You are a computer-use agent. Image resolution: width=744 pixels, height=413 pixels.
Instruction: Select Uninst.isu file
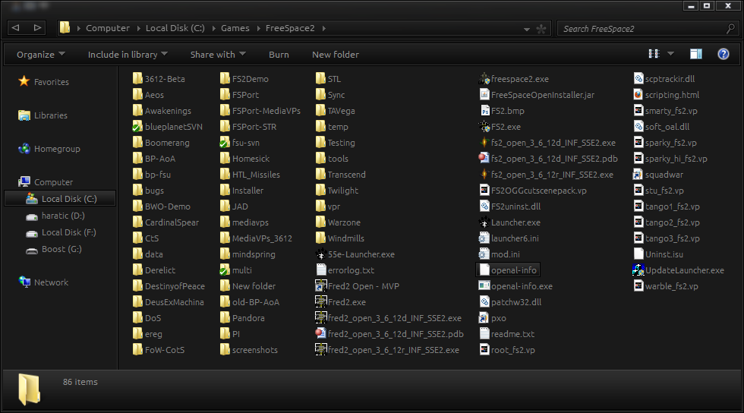coord(659,254)
